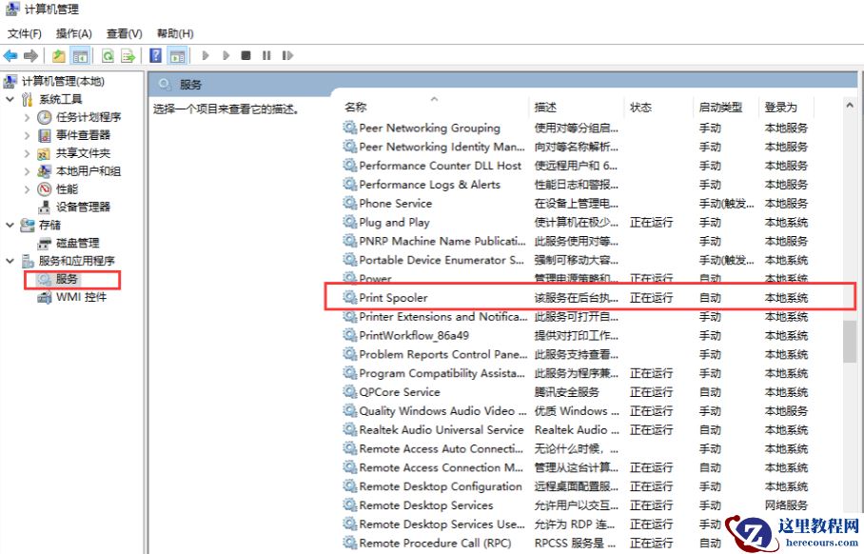Open help using the blue question mark icon
The image size is (864, 554).
(x=156, y=54)
